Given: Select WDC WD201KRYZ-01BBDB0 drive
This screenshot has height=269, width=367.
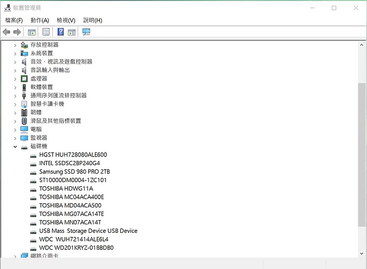Looking at the screenshot, I should [x=76, y=248].
